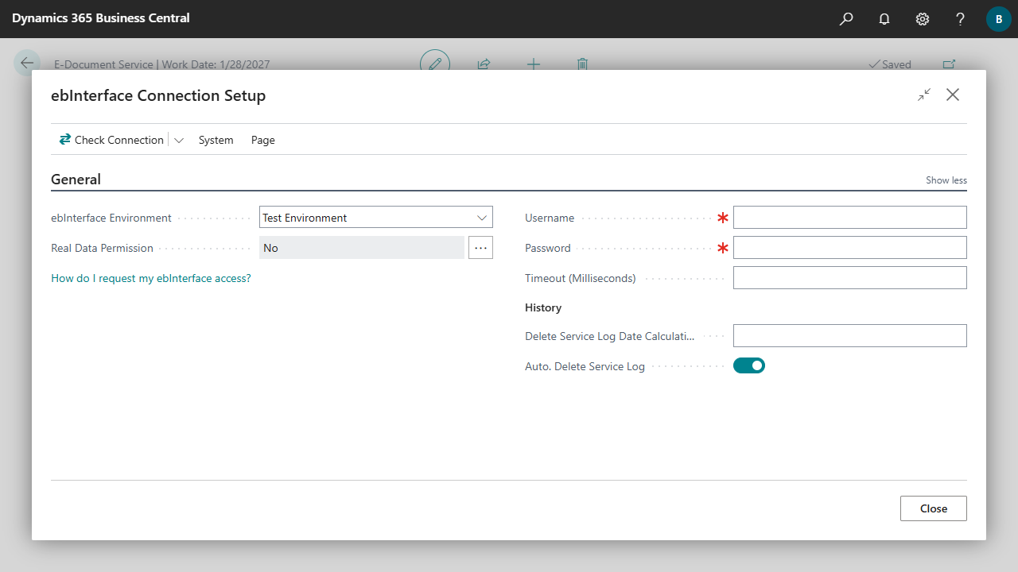Focus the Password input field
This screenshot has height=572, width=1018.
pos(849,248)
